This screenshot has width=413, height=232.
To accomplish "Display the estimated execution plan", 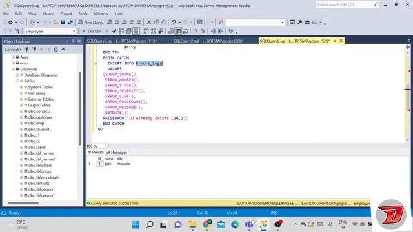I will coord(121,31).
